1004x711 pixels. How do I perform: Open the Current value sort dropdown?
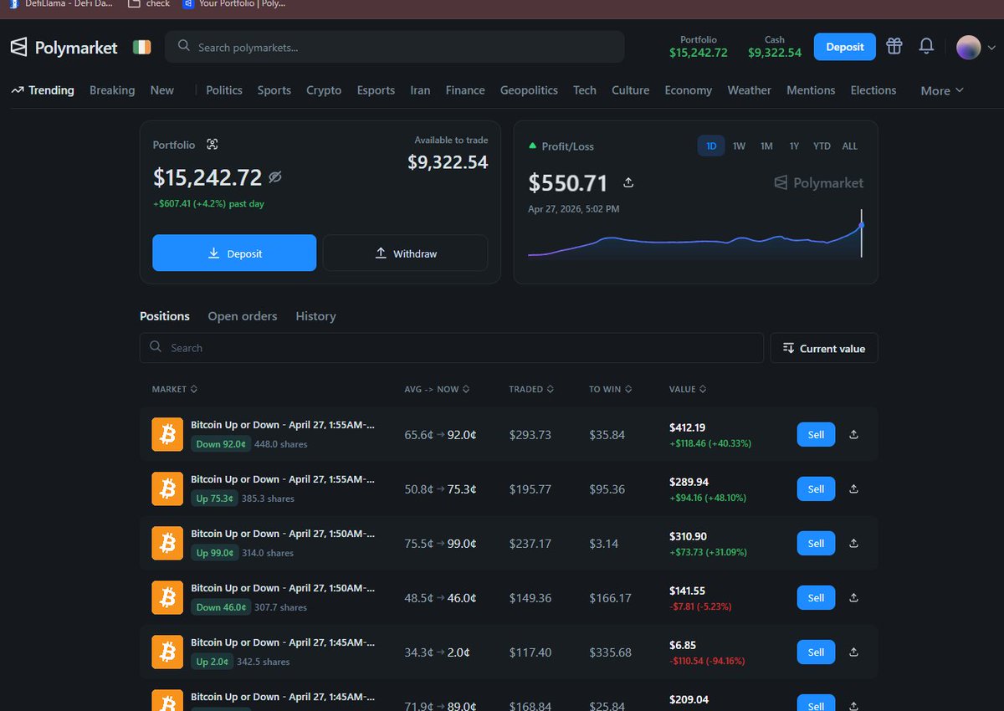click(x=824, y=348)
